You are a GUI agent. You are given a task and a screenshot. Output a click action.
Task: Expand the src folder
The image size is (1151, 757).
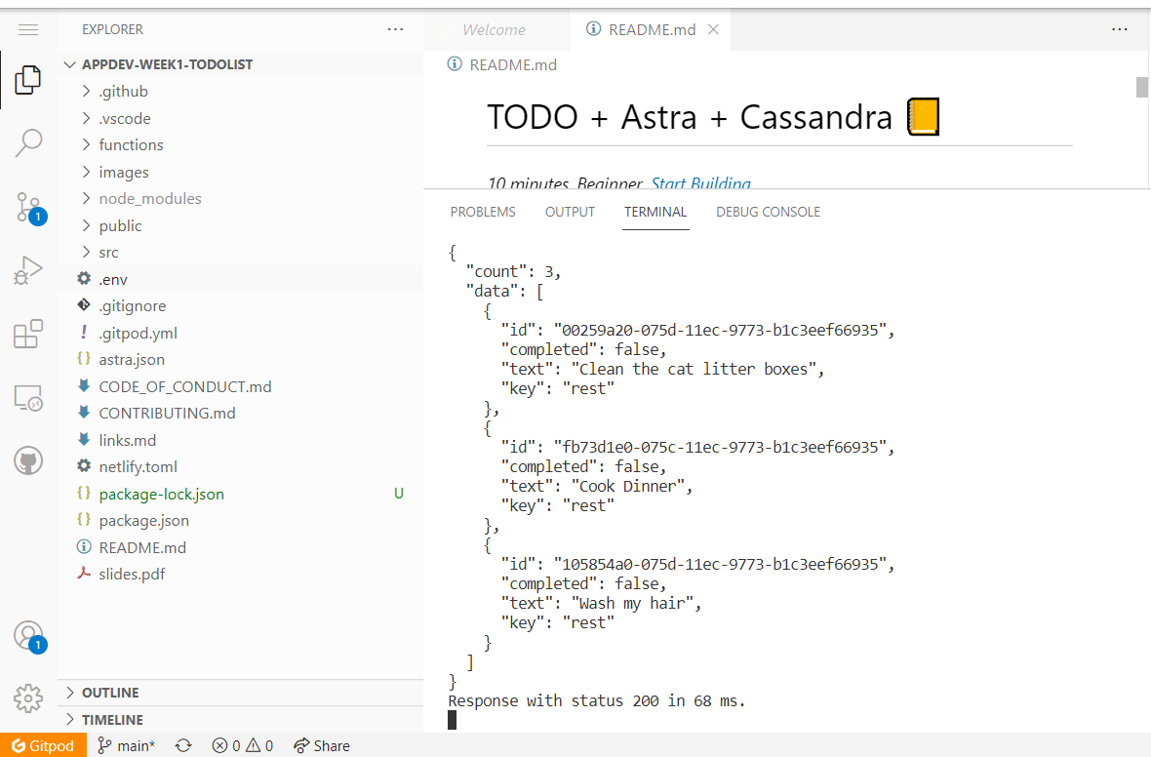point(241,252)
